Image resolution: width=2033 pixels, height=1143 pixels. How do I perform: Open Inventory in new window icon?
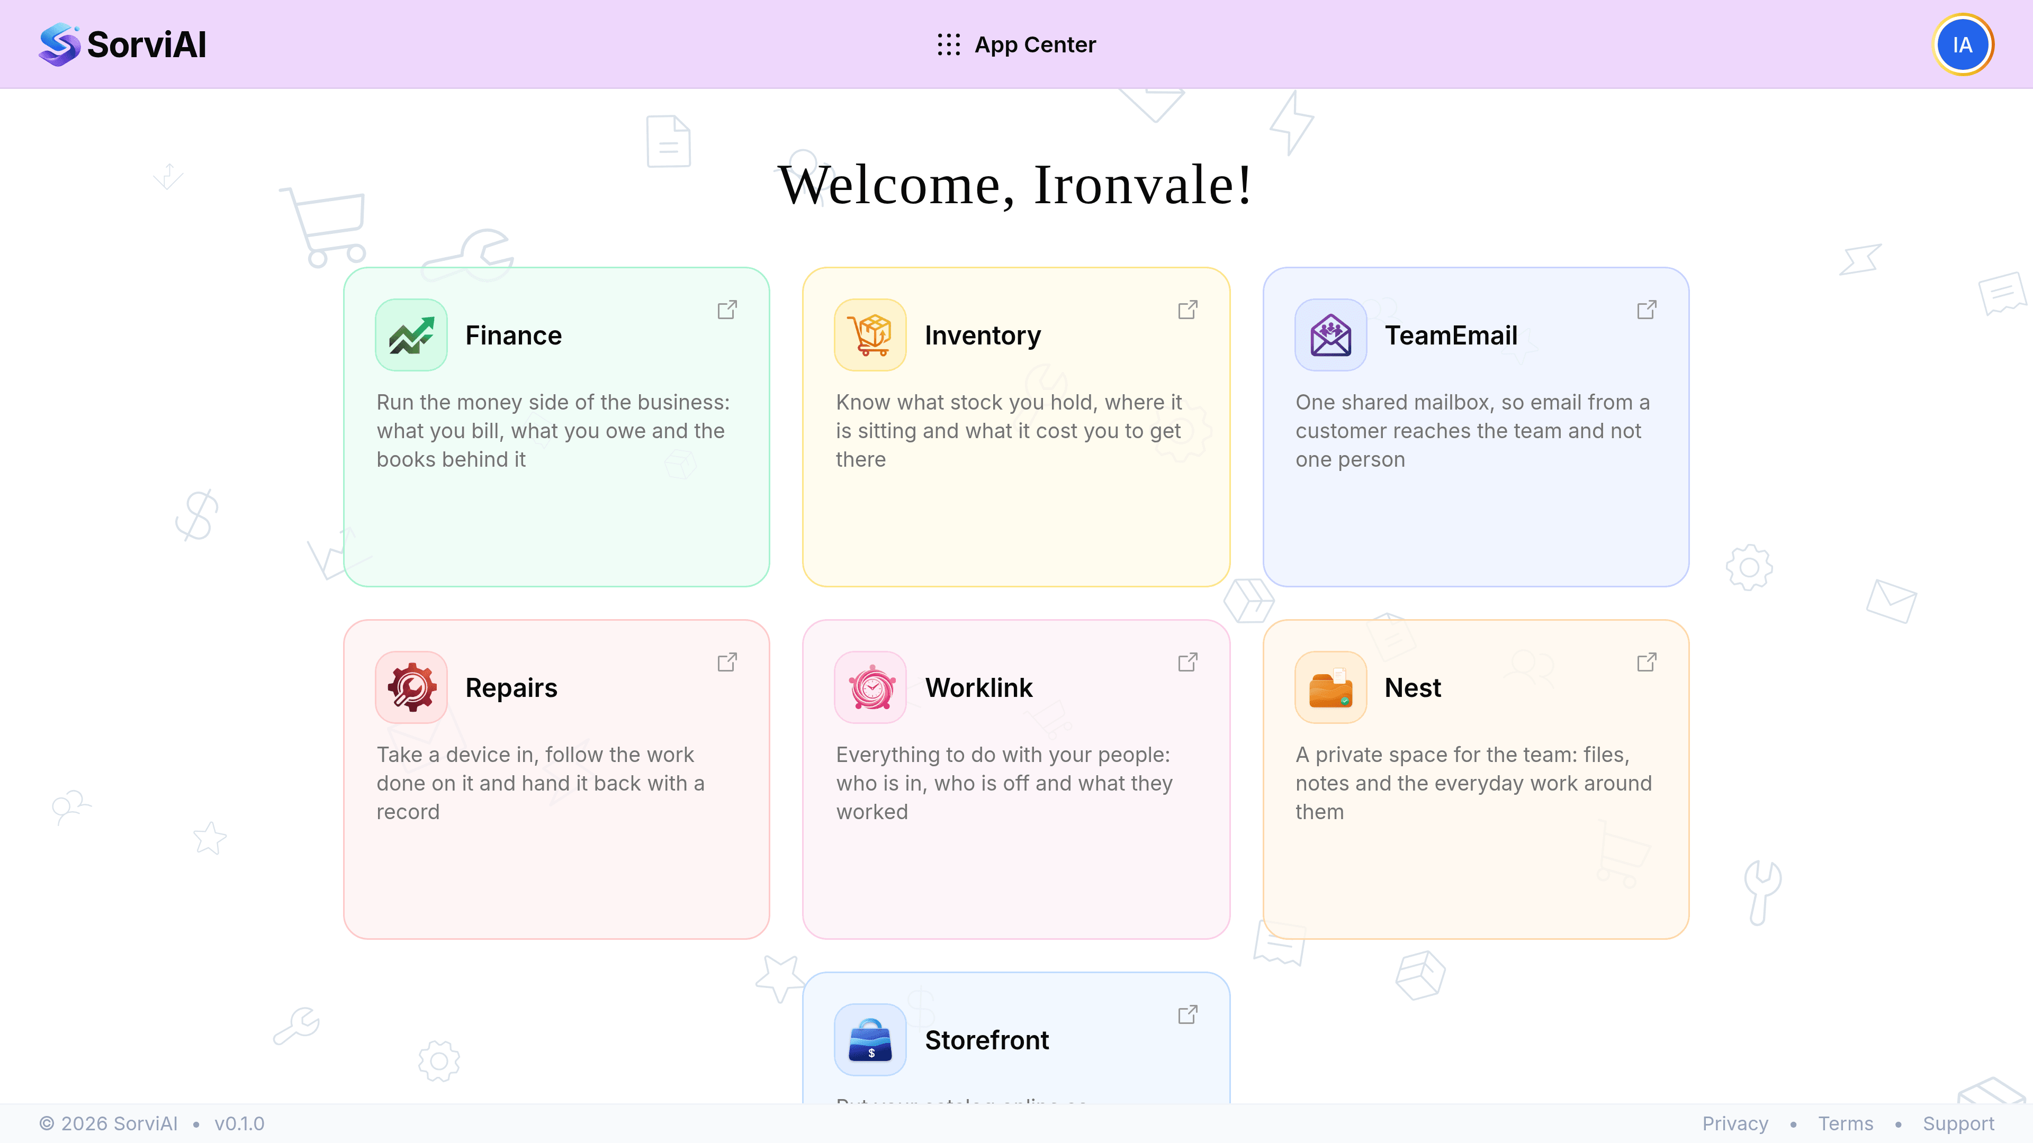(x=1187, y=310)
